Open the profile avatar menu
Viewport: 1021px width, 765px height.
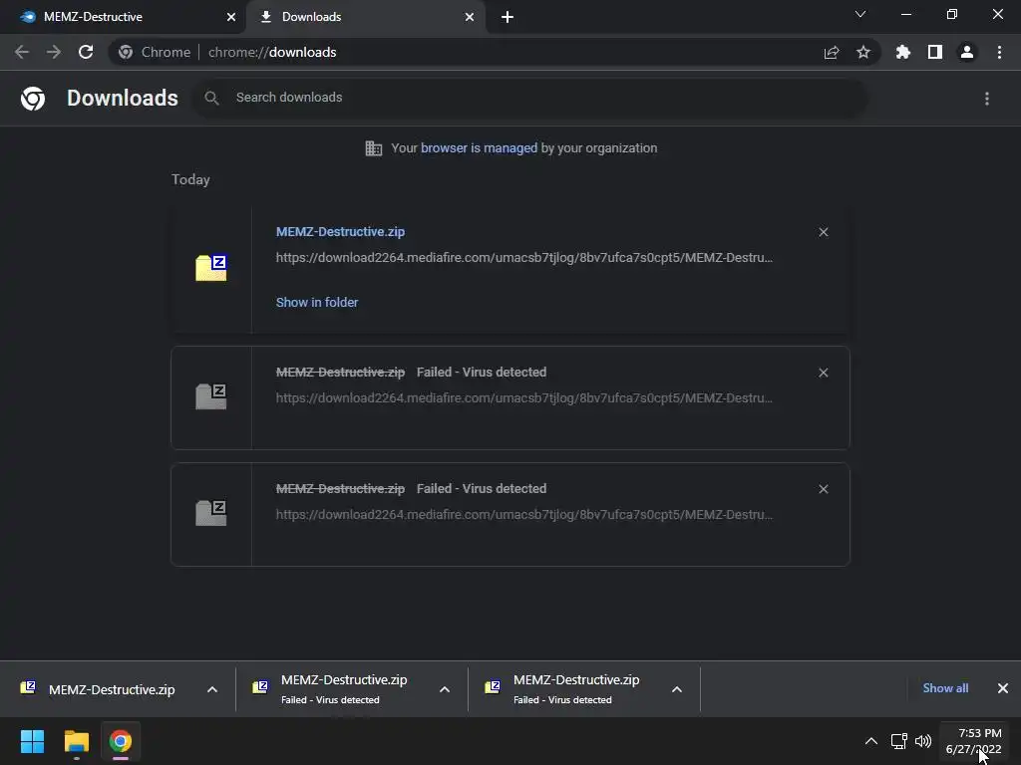click(967, 52)
